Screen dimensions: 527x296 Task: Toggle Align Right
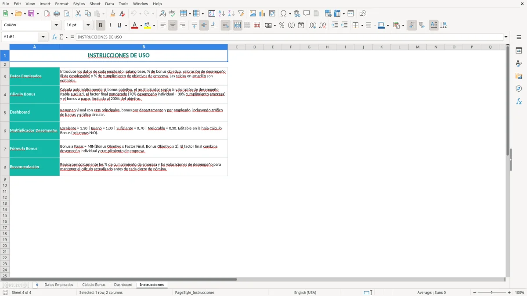pos(182,25)
